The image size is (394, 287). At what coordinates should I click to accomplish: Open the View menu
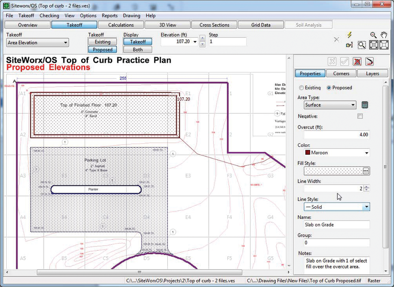[x=70, y=16]
